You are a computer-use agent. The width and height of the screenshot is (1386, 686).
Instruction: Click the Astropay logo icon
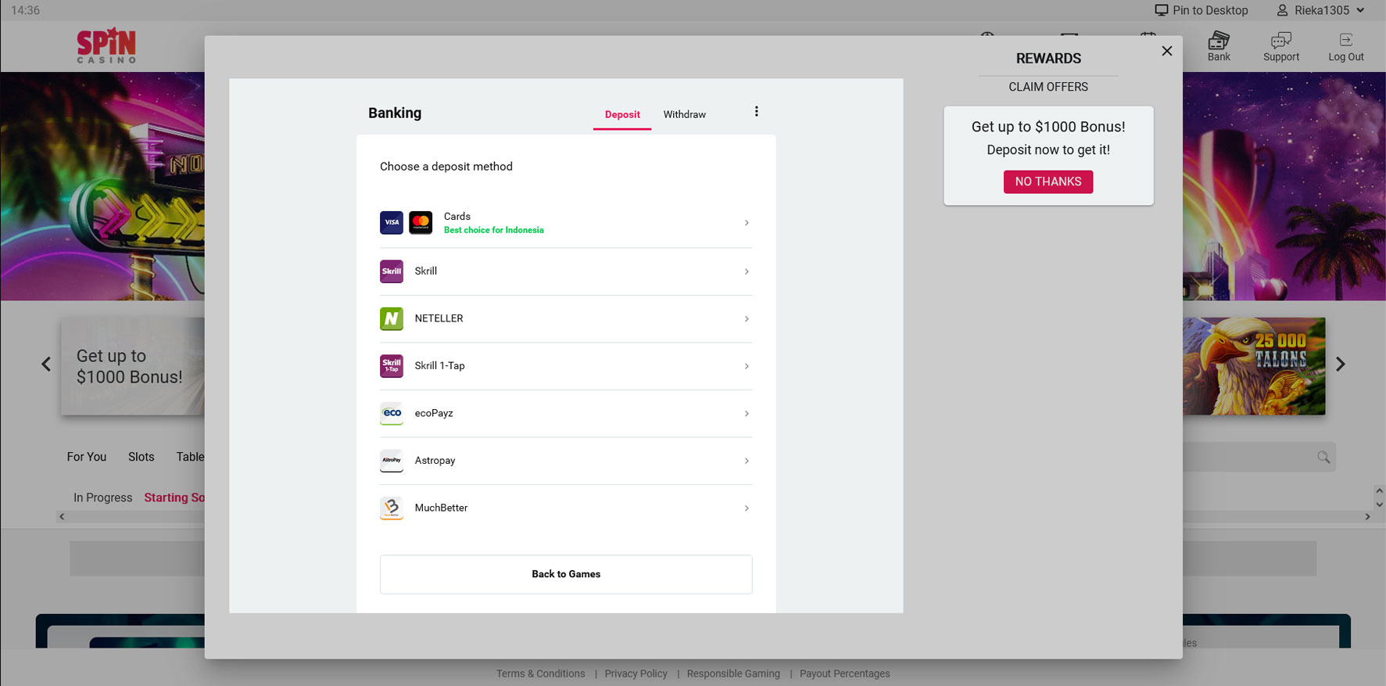coord(391,461)
